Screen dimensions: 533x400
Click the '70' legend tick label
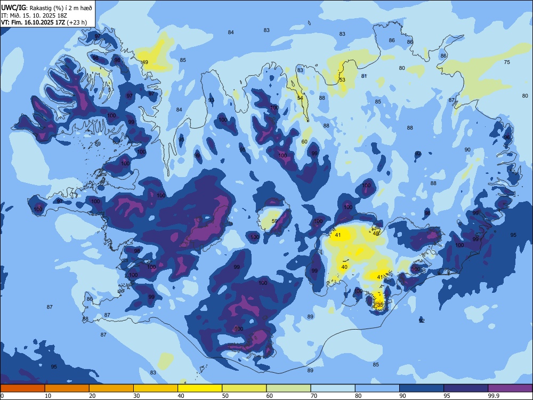coord(314,396)
